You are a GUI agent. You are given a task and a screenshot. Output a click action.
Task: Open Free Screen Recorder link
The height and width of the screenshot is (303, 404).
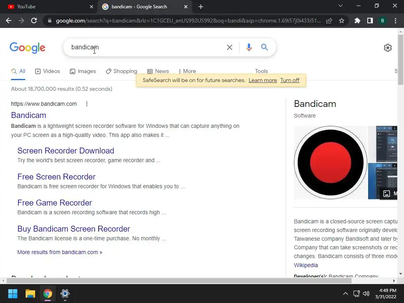[56, 177]
